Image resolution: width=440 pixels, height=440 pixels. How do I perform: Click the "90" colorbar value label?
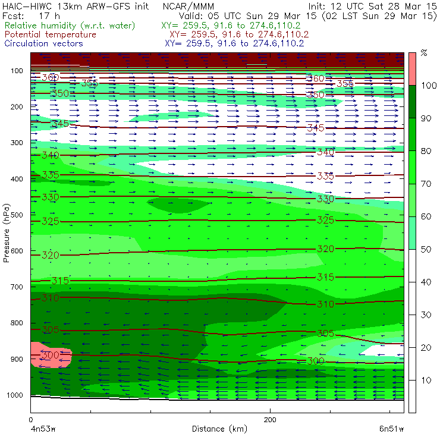426,118
